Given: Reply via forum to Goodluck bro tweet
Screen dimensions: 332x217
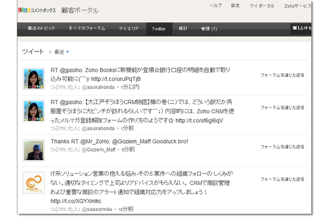Looking at the screenshot, I should (x=282, y=146).
